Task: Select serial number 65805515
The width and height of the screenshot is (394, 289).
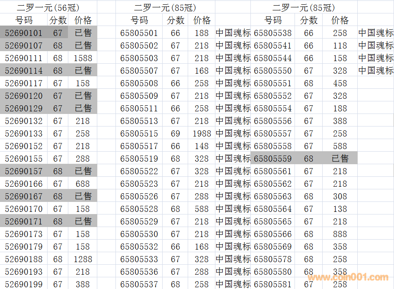Action: point(139,133)
